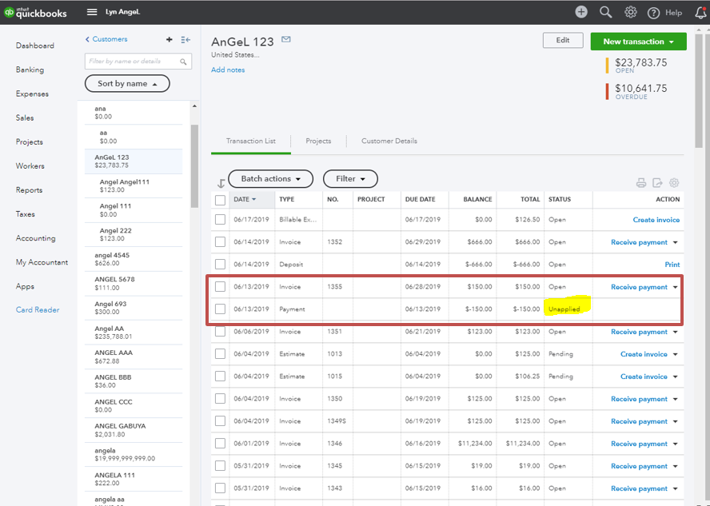Tick the 06/14/2019 Deposit row checkbox

tap(220, 265)
